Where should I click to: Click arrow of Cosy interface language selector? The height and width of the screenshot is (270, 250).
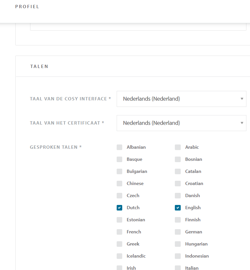coord(242,99)
